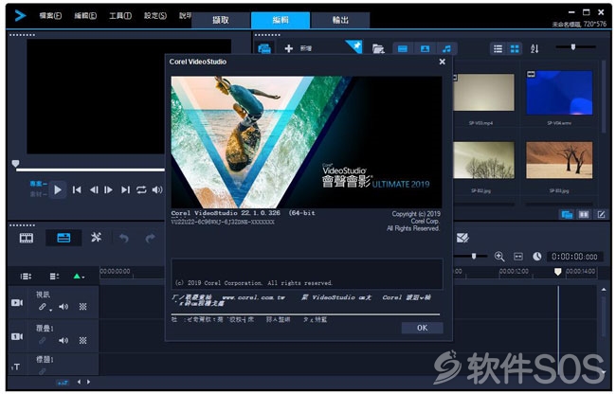
Task: Select the SP-V04.wmv blue thumbnail
Action: [559, 93]
